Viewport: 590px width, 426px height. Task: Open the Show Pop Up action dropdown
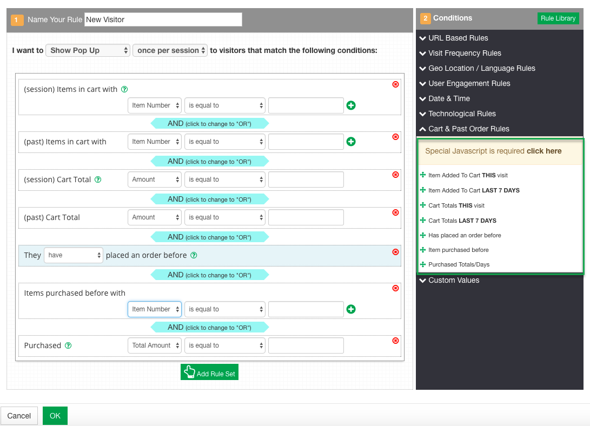pos(88,50)
